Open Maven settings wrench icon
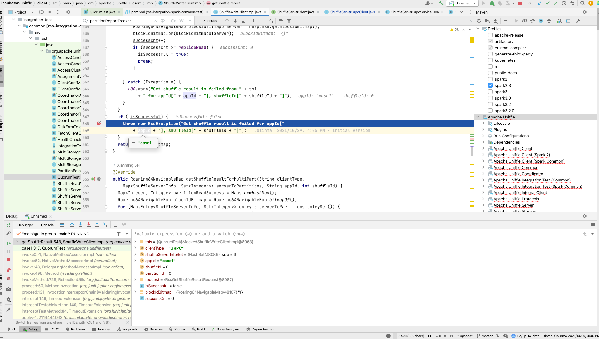599x339 pixels. point(578,21)
